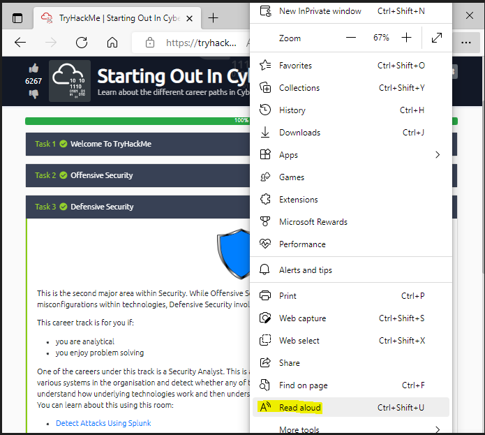
Task: Click the Apps grid icon
Action: [x=265, y=154]
